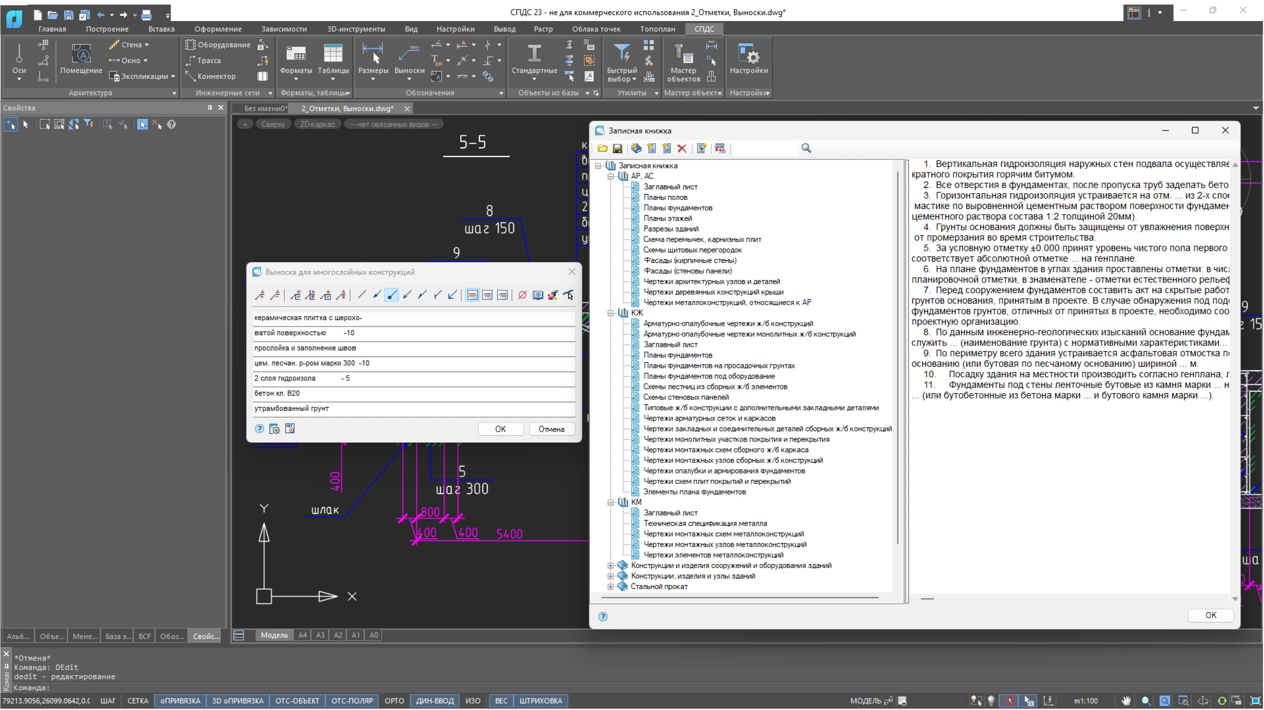Toggle СЕТКА grid in status bar
The height and width of the screenshot is (710, 1264).
tap(137, 701)
